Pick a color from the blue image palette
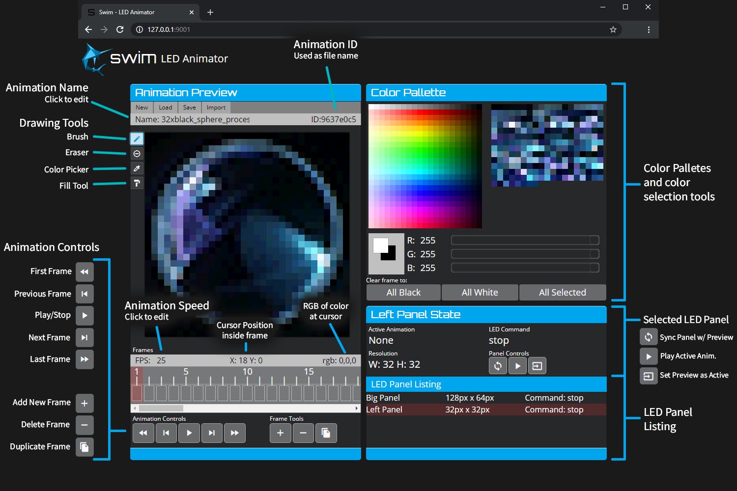This screenshot has height=491, width=737. pos(547,145)
